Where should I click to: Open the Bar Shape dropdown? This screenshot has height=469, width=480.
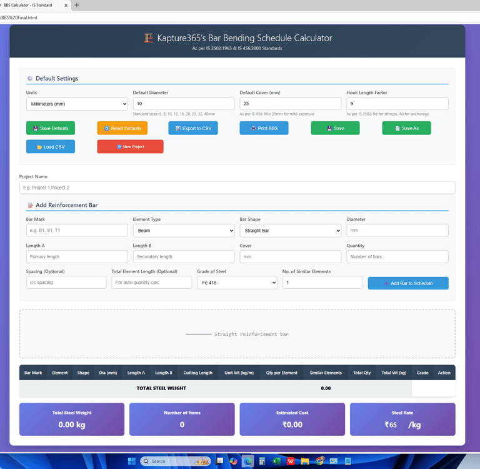coord(290,231)
